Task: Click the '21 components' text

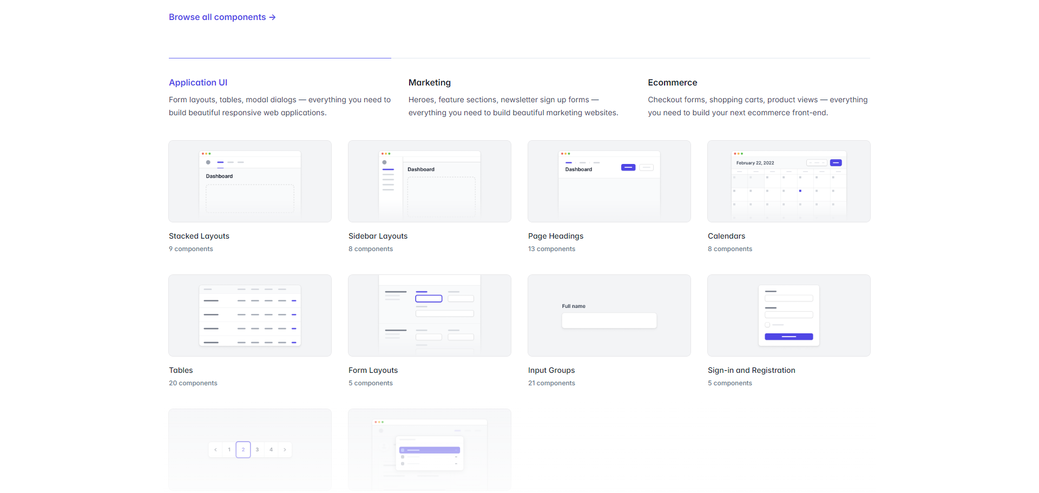Action: click(x=551, y=383)
